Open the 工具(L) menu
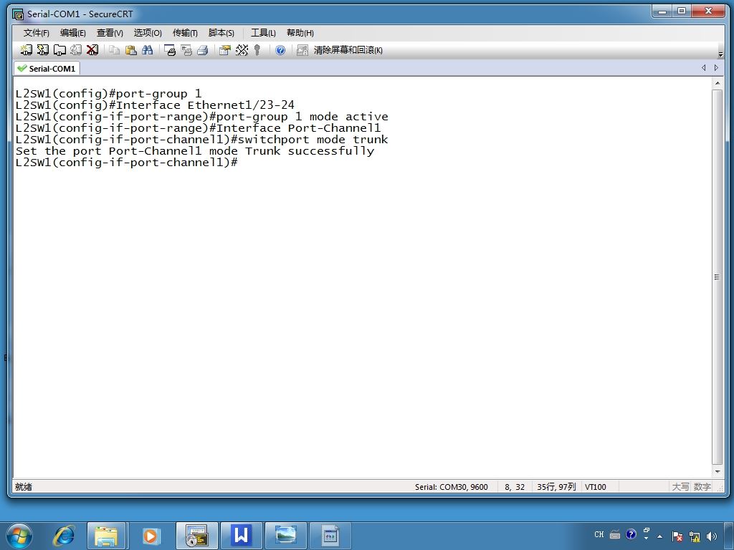 pyautogui.click(x=263, y=33)
